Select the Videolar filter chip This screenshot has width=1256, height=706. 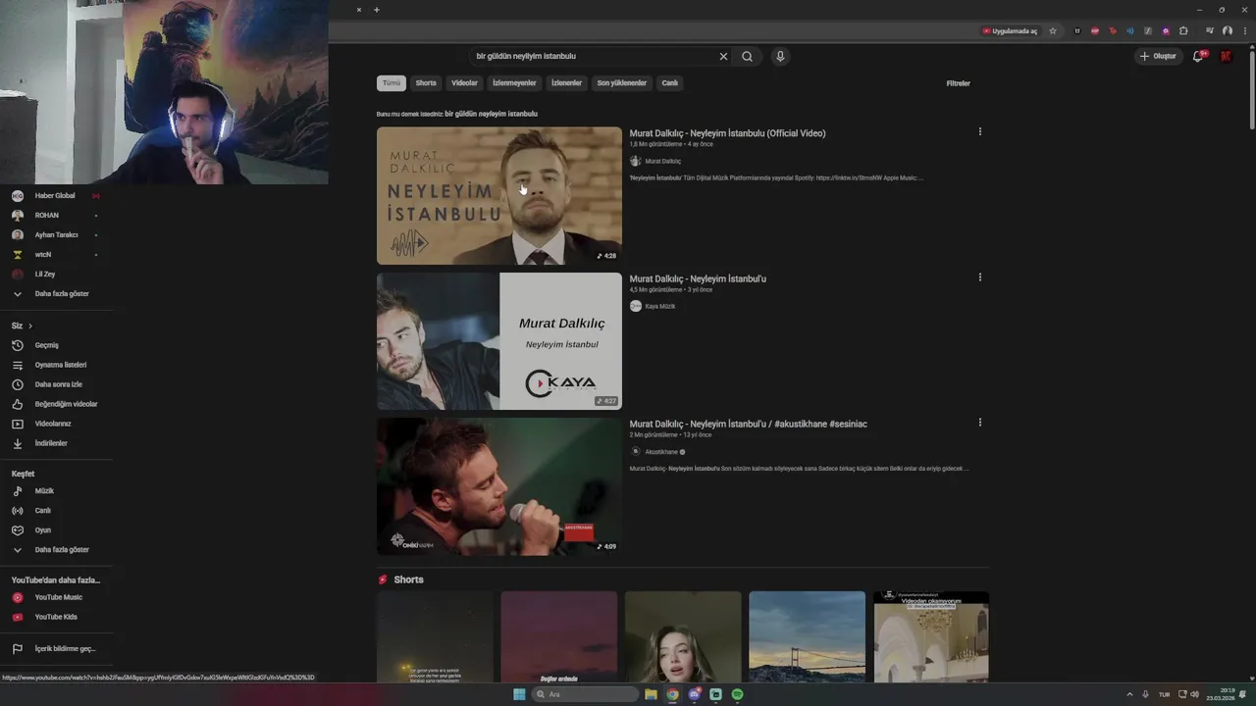(464, 83)
